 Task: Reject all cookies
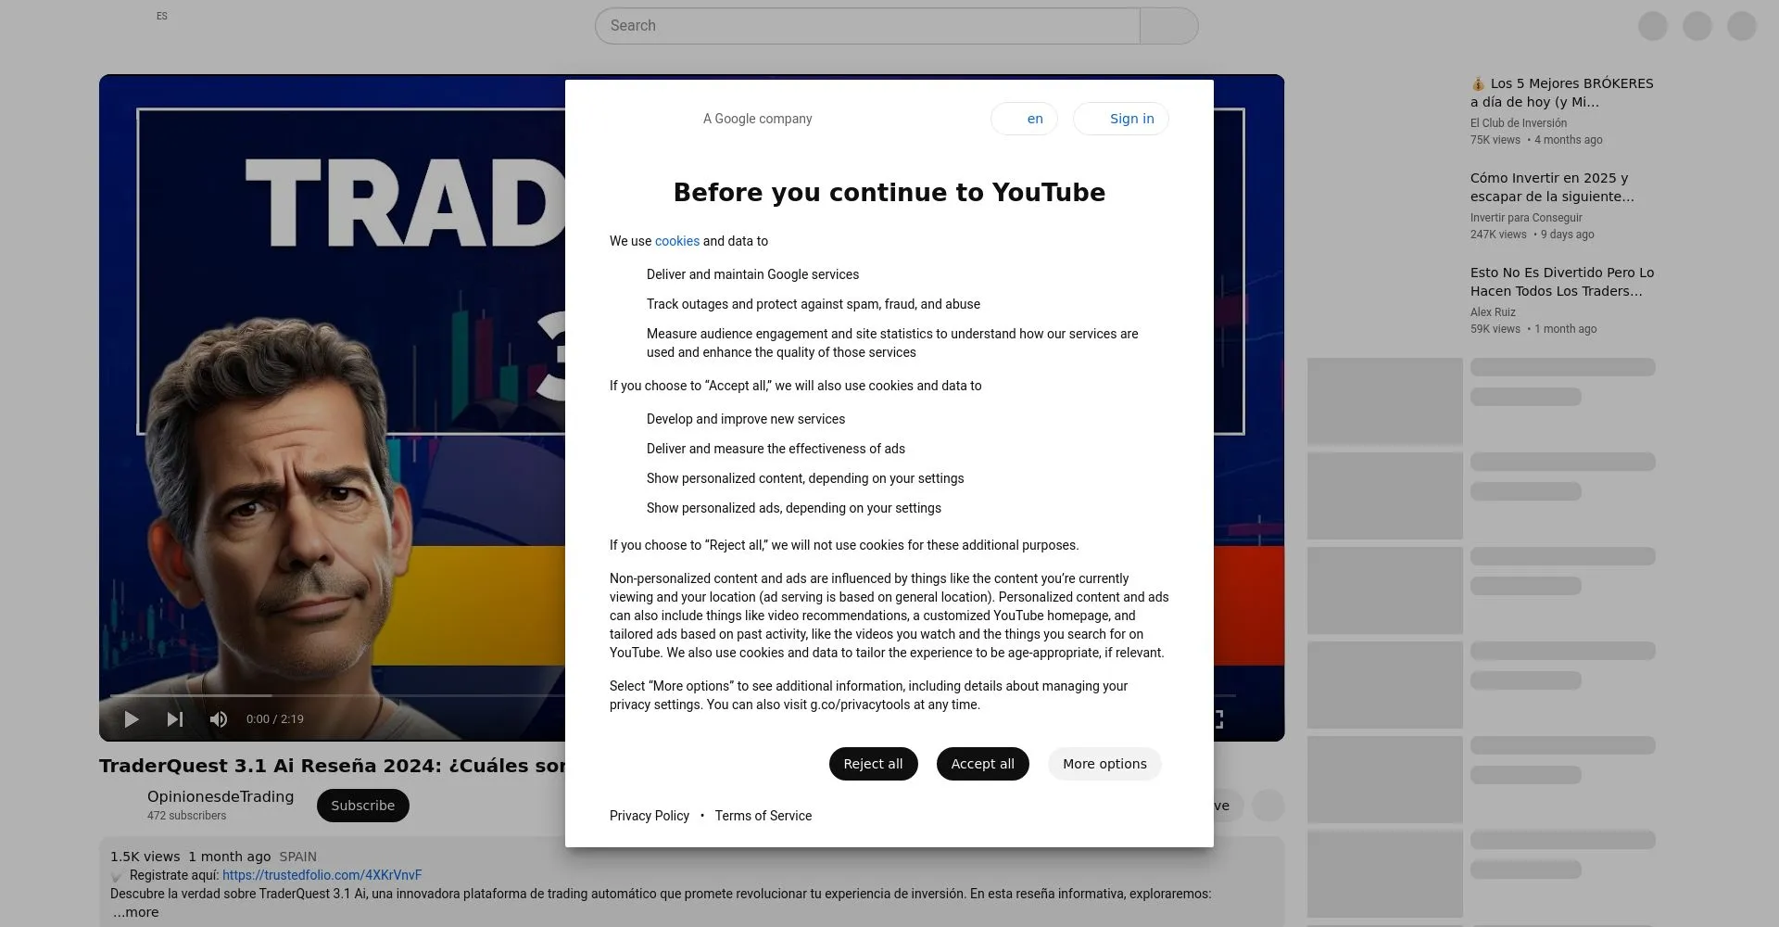click(873, 764)
